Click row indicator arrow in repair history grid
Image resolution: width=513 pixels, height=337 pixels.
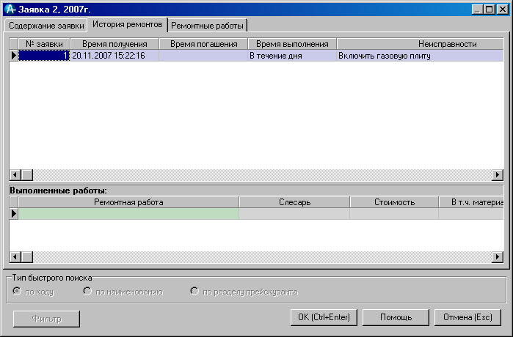coord(13,56)
